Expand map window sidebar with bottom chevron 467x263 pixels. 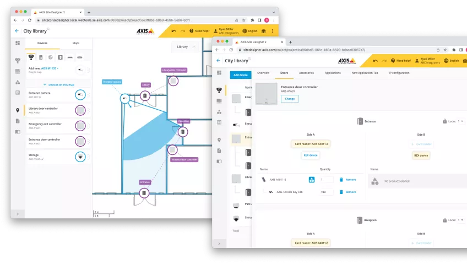18,214
